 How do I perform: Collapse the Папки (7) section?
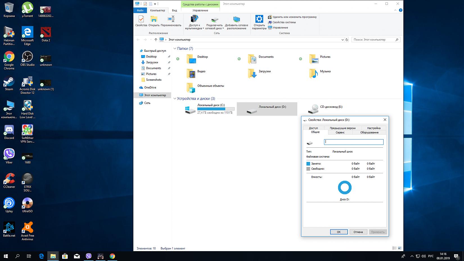(175, 49)
